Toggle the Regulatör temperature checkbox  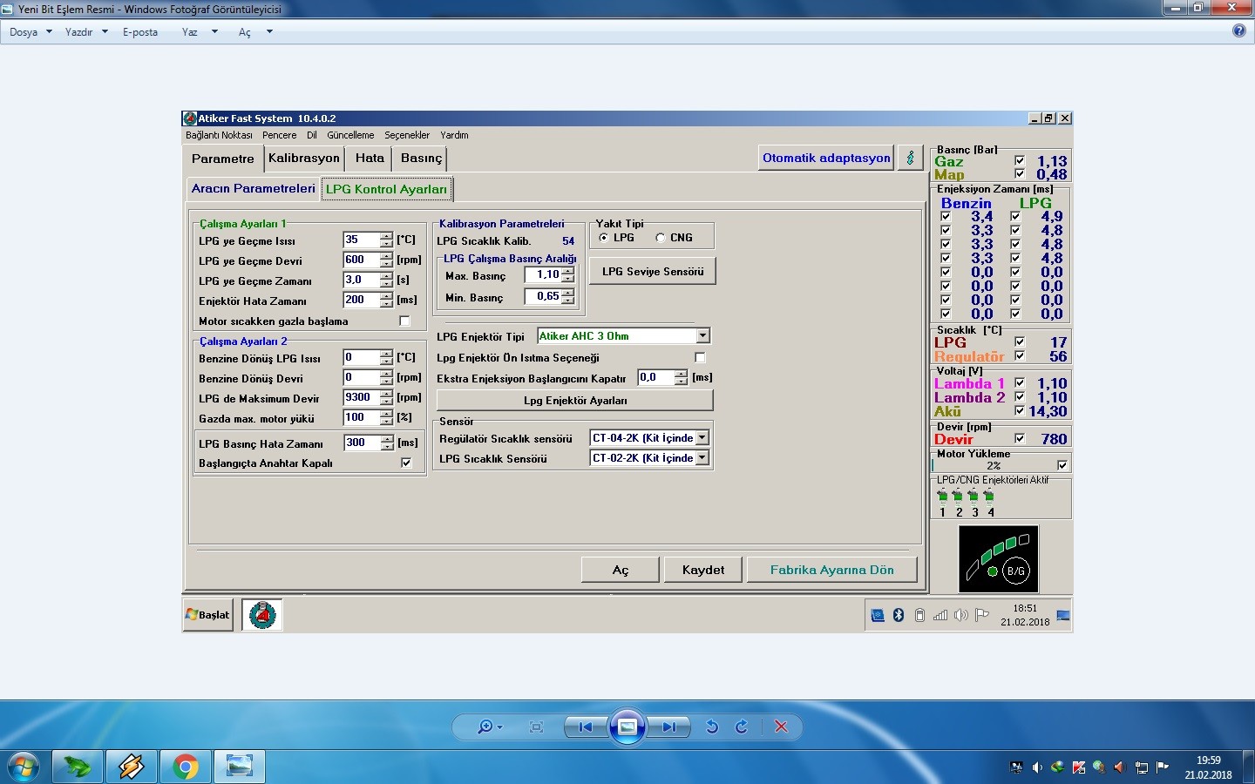(1020, 356)
